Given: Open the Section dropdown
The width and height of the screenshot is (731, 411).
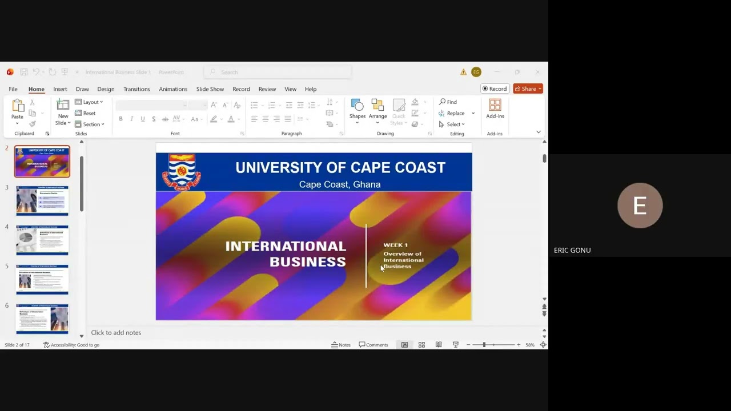Looking at the screenshot, I should pyautogui.click(x=90, y=124).
